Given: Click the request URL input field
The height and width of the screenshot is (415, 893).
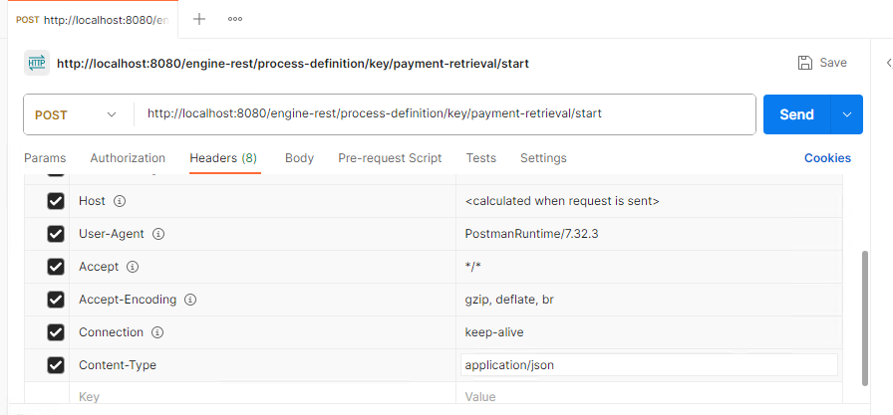Looking at the screenshot, I should point(444,114).
